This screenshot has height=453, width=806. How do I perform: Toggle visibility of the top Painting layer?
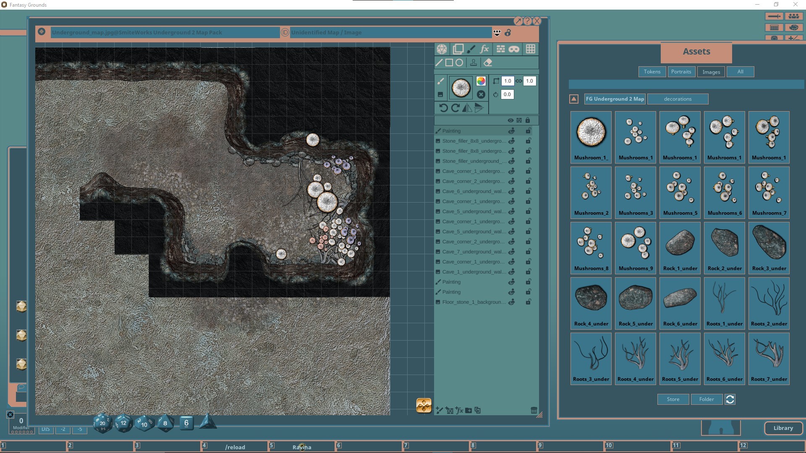512,131
